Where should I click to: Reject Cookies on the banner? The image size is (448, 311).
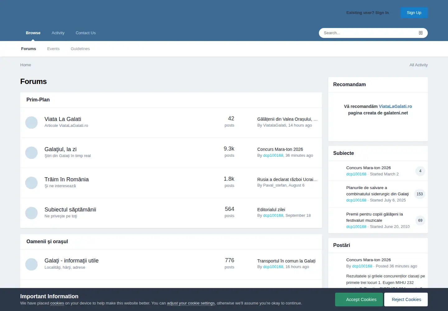click(x=406, y=299)
